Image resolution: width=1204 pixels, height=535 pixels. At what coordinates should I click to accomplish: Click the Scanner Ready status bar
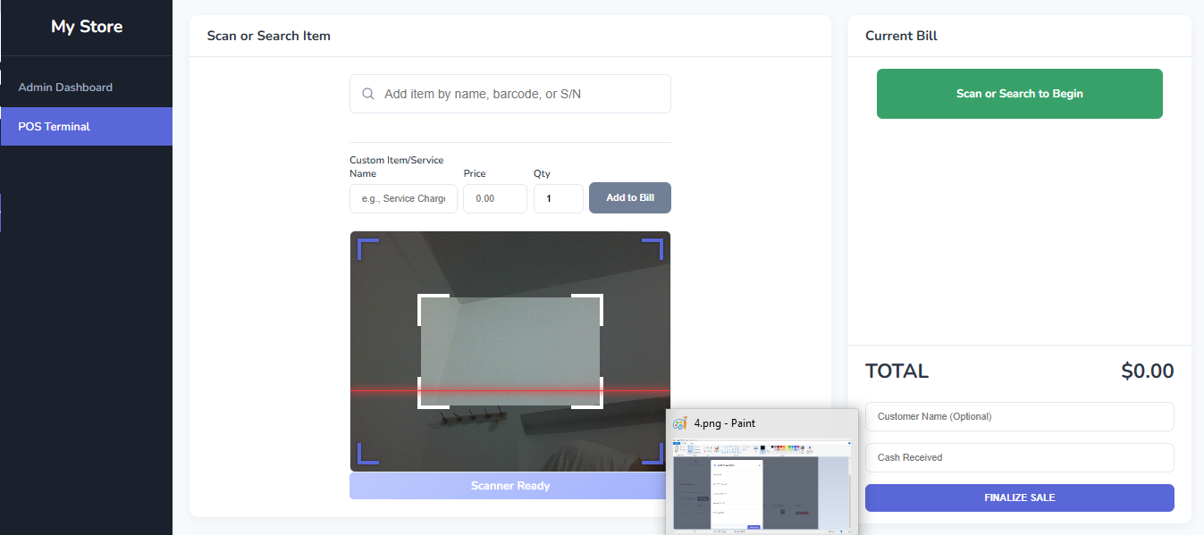click(x=509, y=486)
